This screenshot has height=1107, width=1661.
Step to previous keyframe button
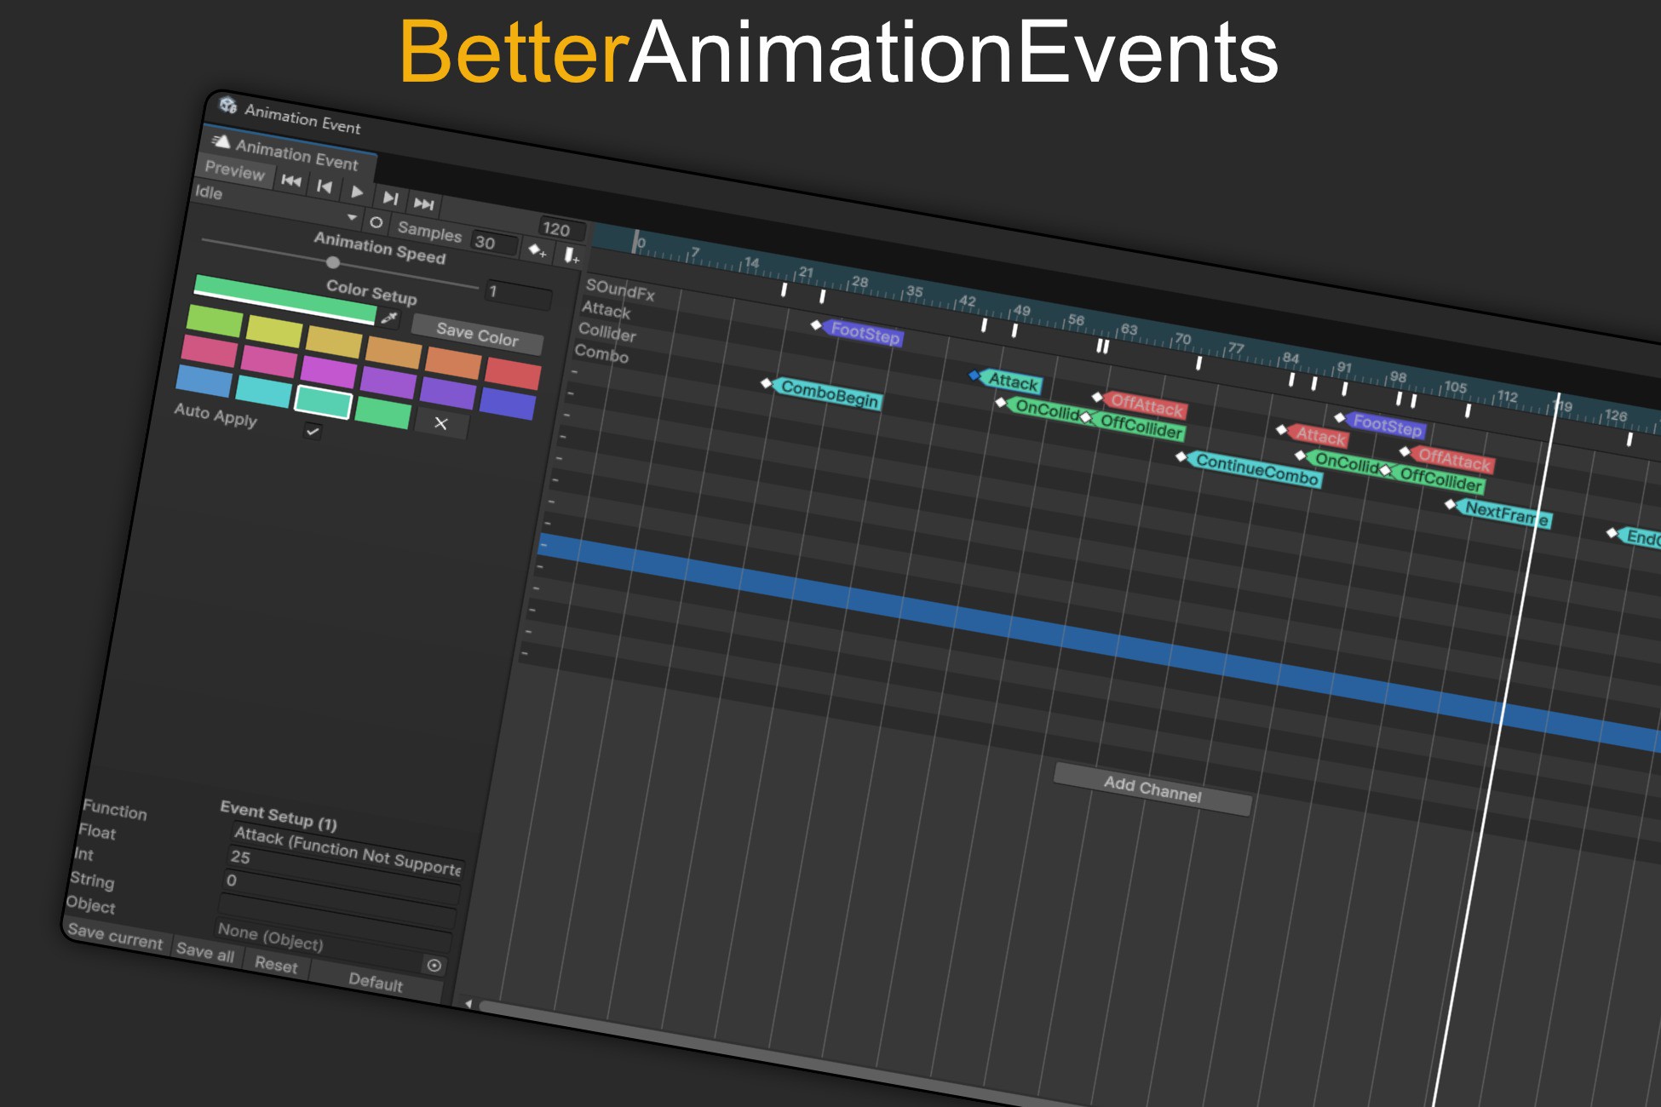pos(325,186)
